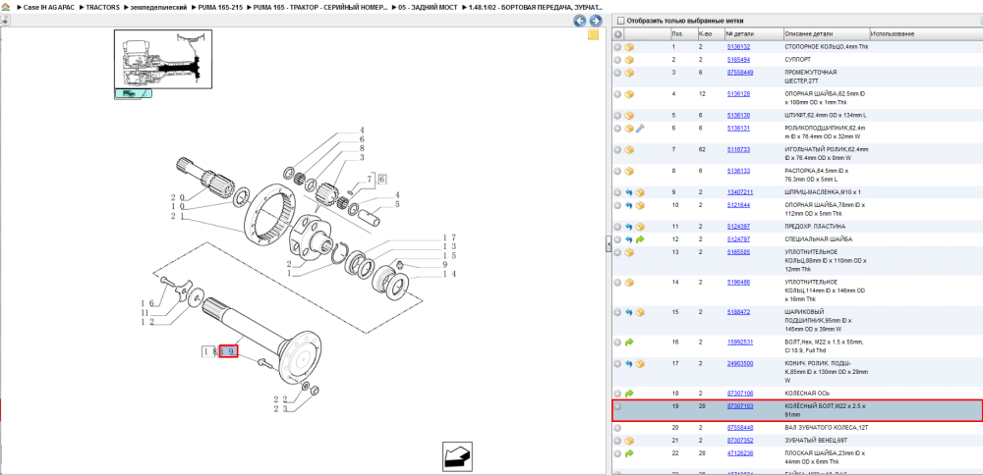Click green arrow icon for КОЛЕСНАЯ ОСЬ
The image size is (983, 475).
(x=629, y=393)
